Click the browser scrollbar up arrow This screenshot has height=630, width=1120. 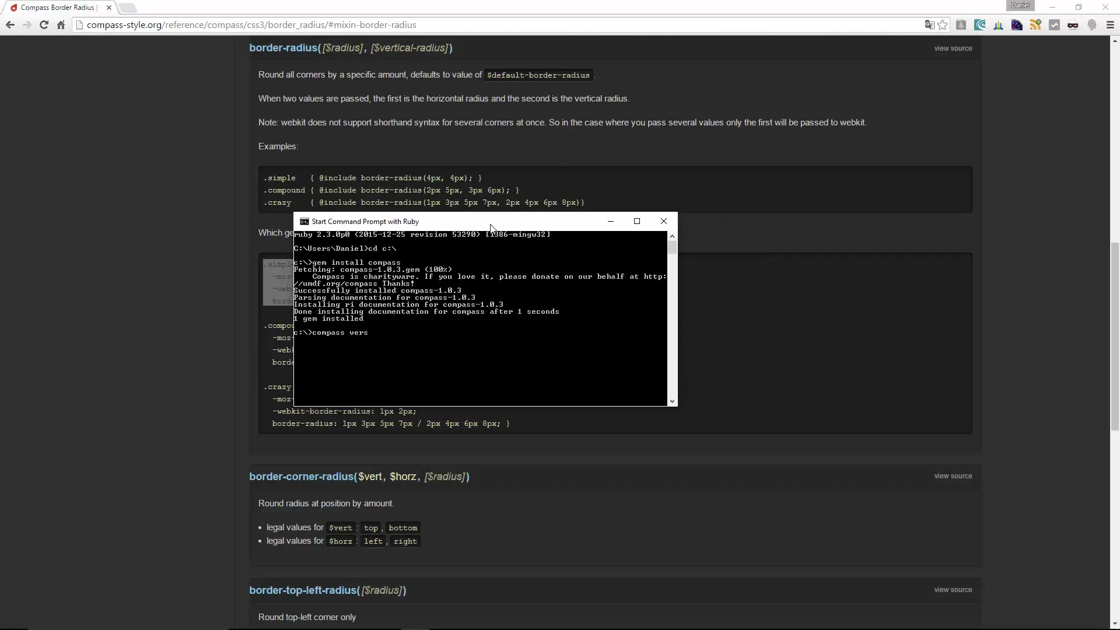(1115, 41)
